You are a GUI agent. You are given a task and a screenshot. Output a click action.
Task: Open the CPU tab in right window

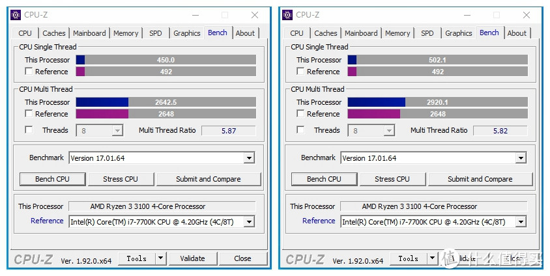coord(297,33)
